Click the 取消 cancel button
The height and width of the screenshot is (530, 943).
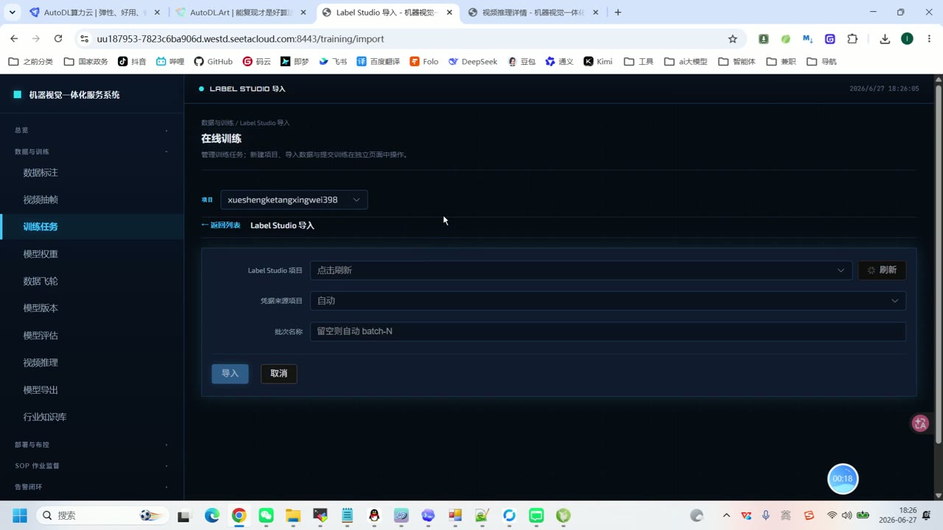[278, 373]
